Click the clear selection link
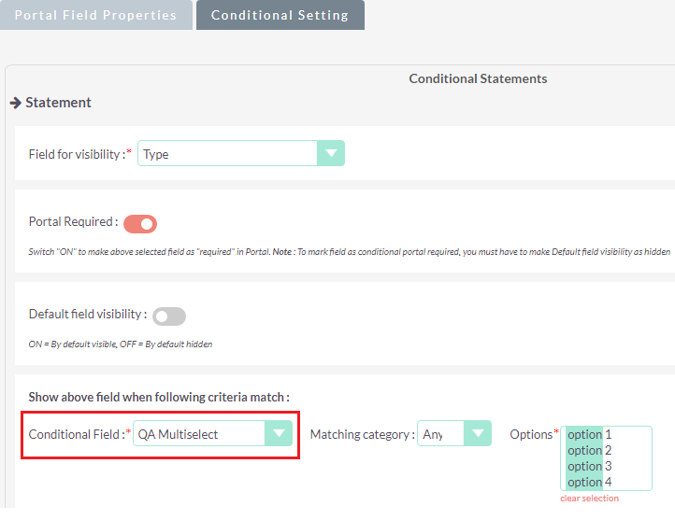This screenshot has height=520, width=675. tap(589, 499)
